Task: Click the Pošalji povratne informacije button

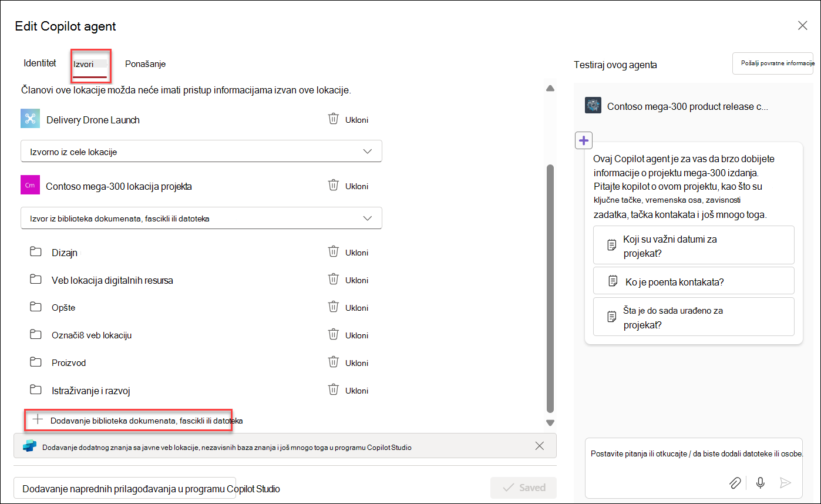Action: 773,63
